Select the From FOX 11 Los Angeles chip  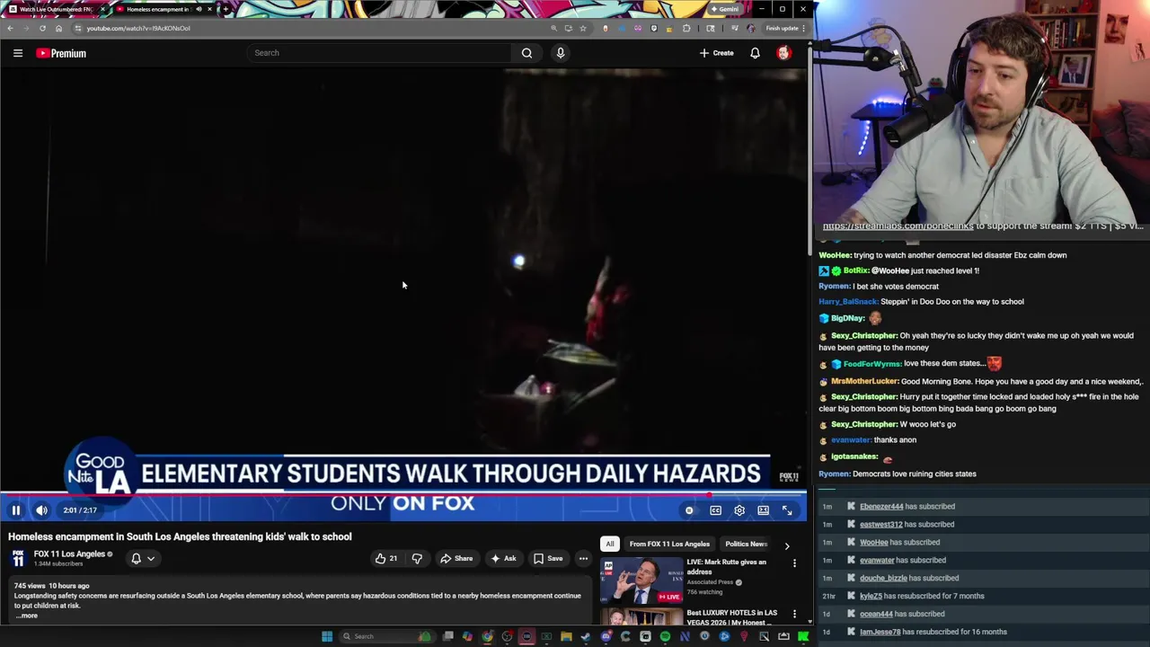669,544
